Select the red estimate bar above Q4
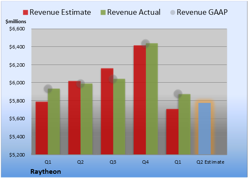The height and width of the screenshot is (178, 248). coord(140,100)
